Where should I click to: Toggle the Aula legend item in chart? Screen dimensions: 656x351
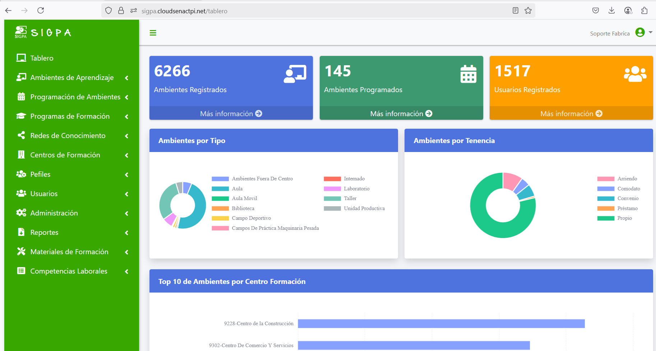click(237, 189)
